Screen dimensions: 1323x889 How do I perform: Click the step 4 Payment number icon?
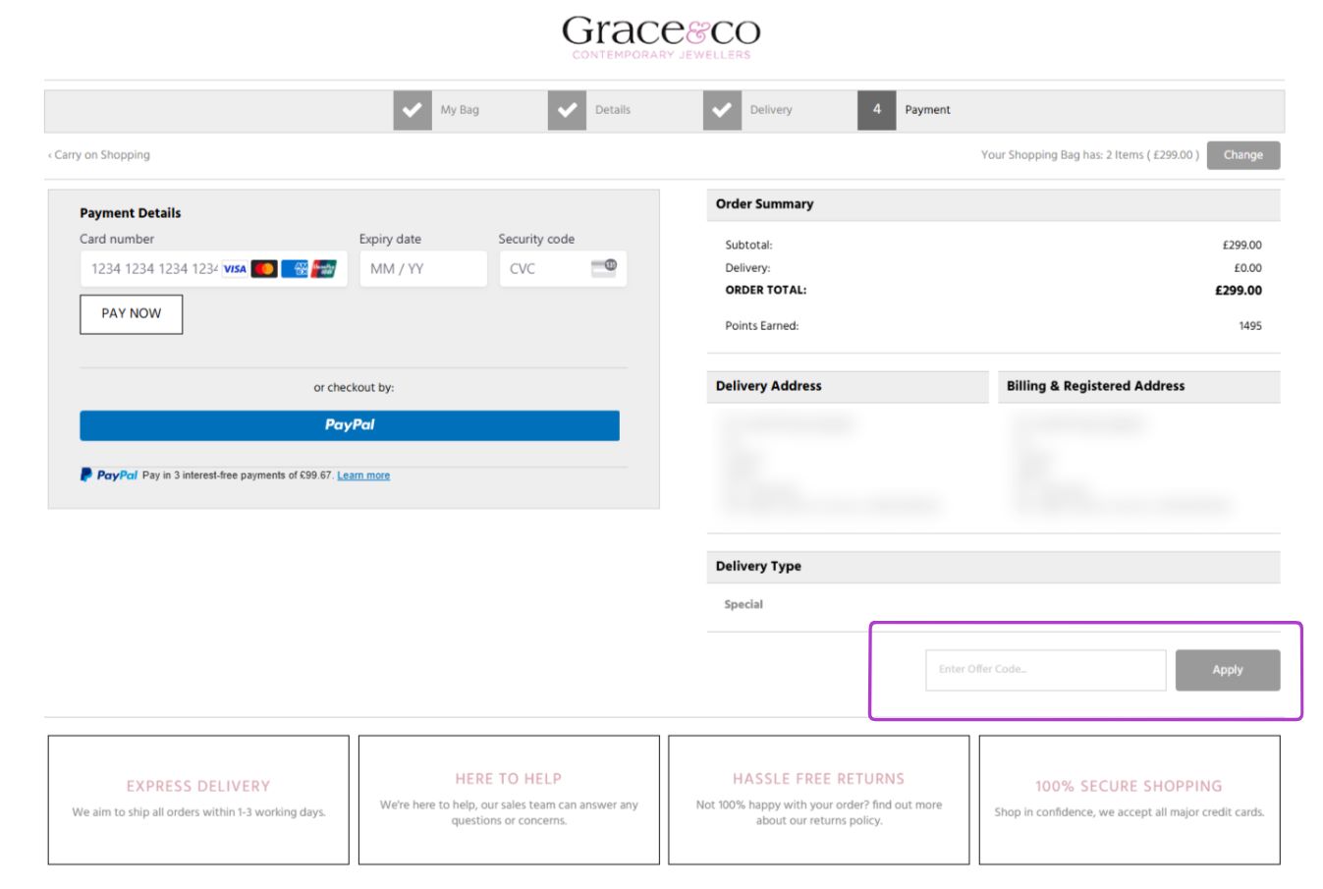[877, 110]
